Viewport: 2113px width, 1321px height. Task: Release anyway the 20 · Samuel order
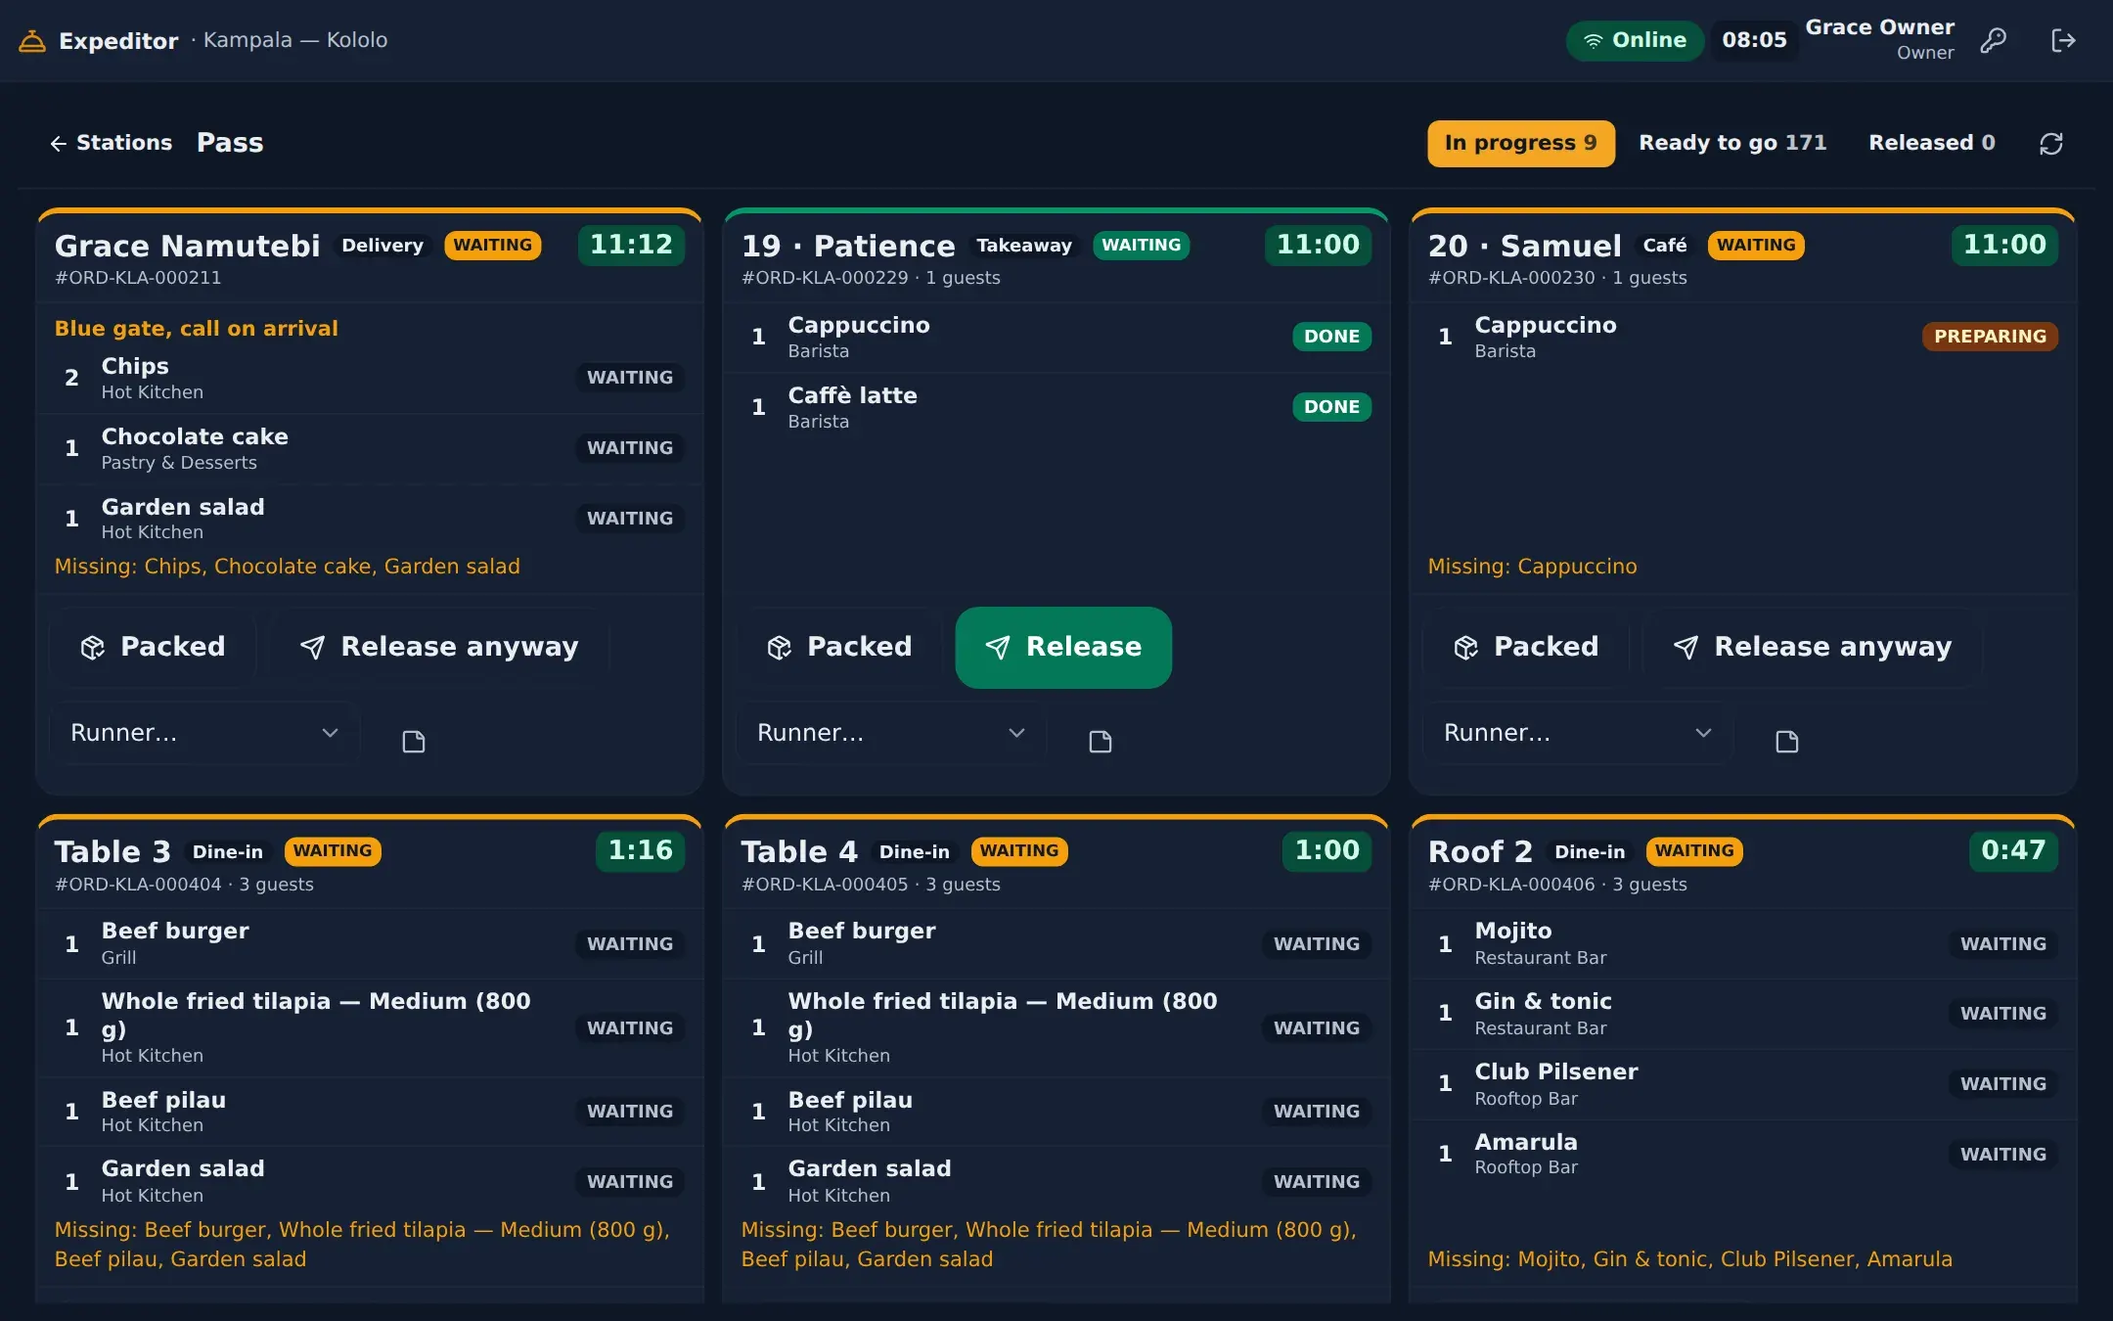[x=1813, y=647]
